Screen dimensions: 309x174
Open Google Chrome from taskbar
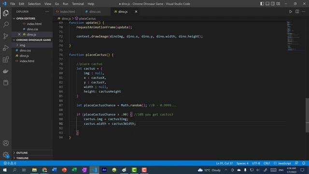pos(44,170)
